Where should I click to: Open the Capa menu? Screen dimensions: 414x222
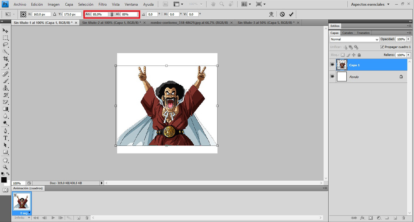tap(69, 5)
